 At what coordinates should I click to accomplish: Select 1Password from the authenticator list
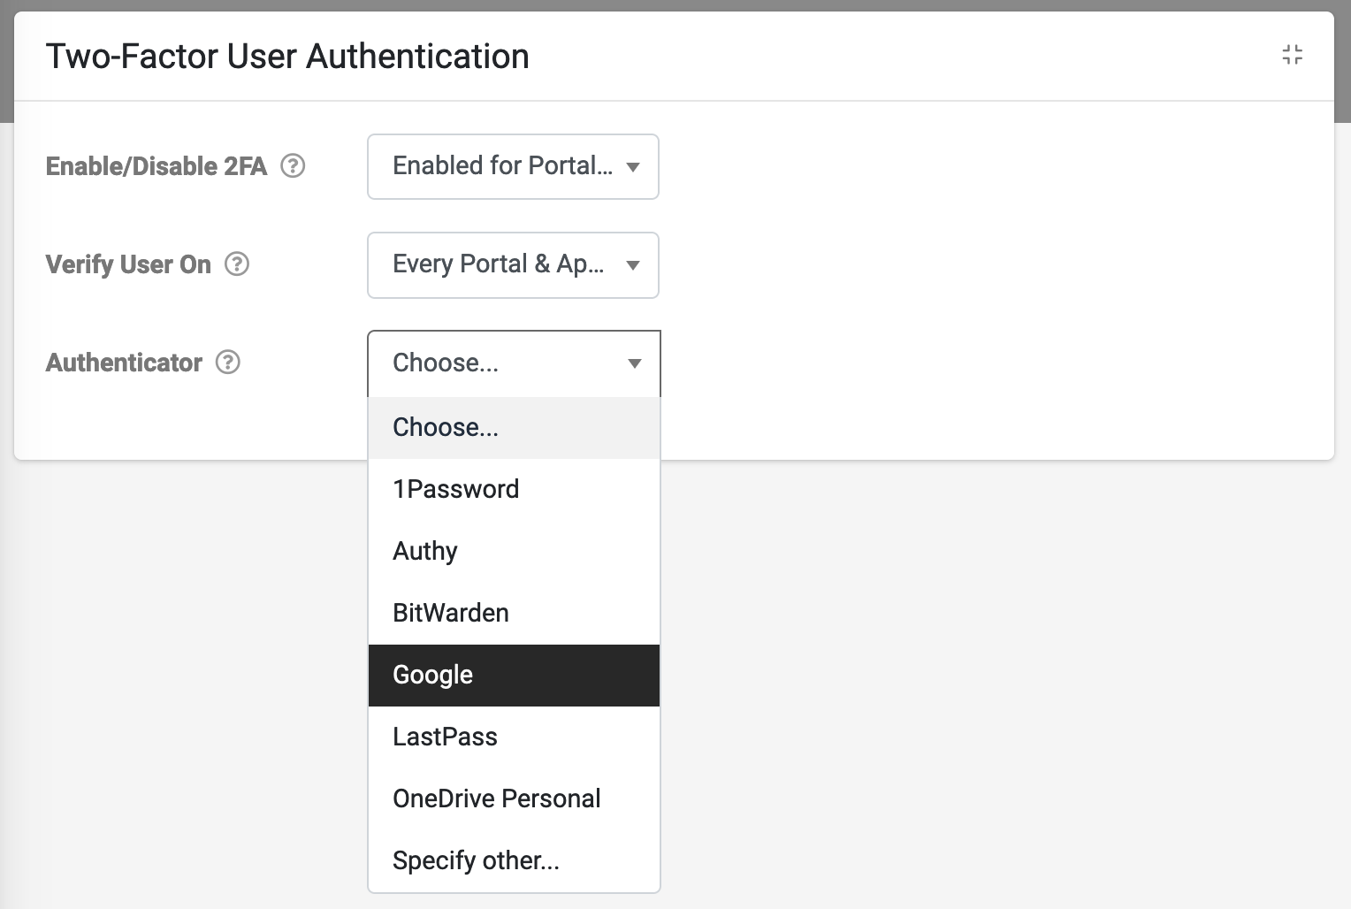(x=514, y=490)
